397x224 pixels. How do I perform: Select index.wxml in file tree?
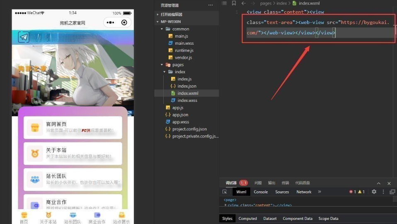[186, 93]
